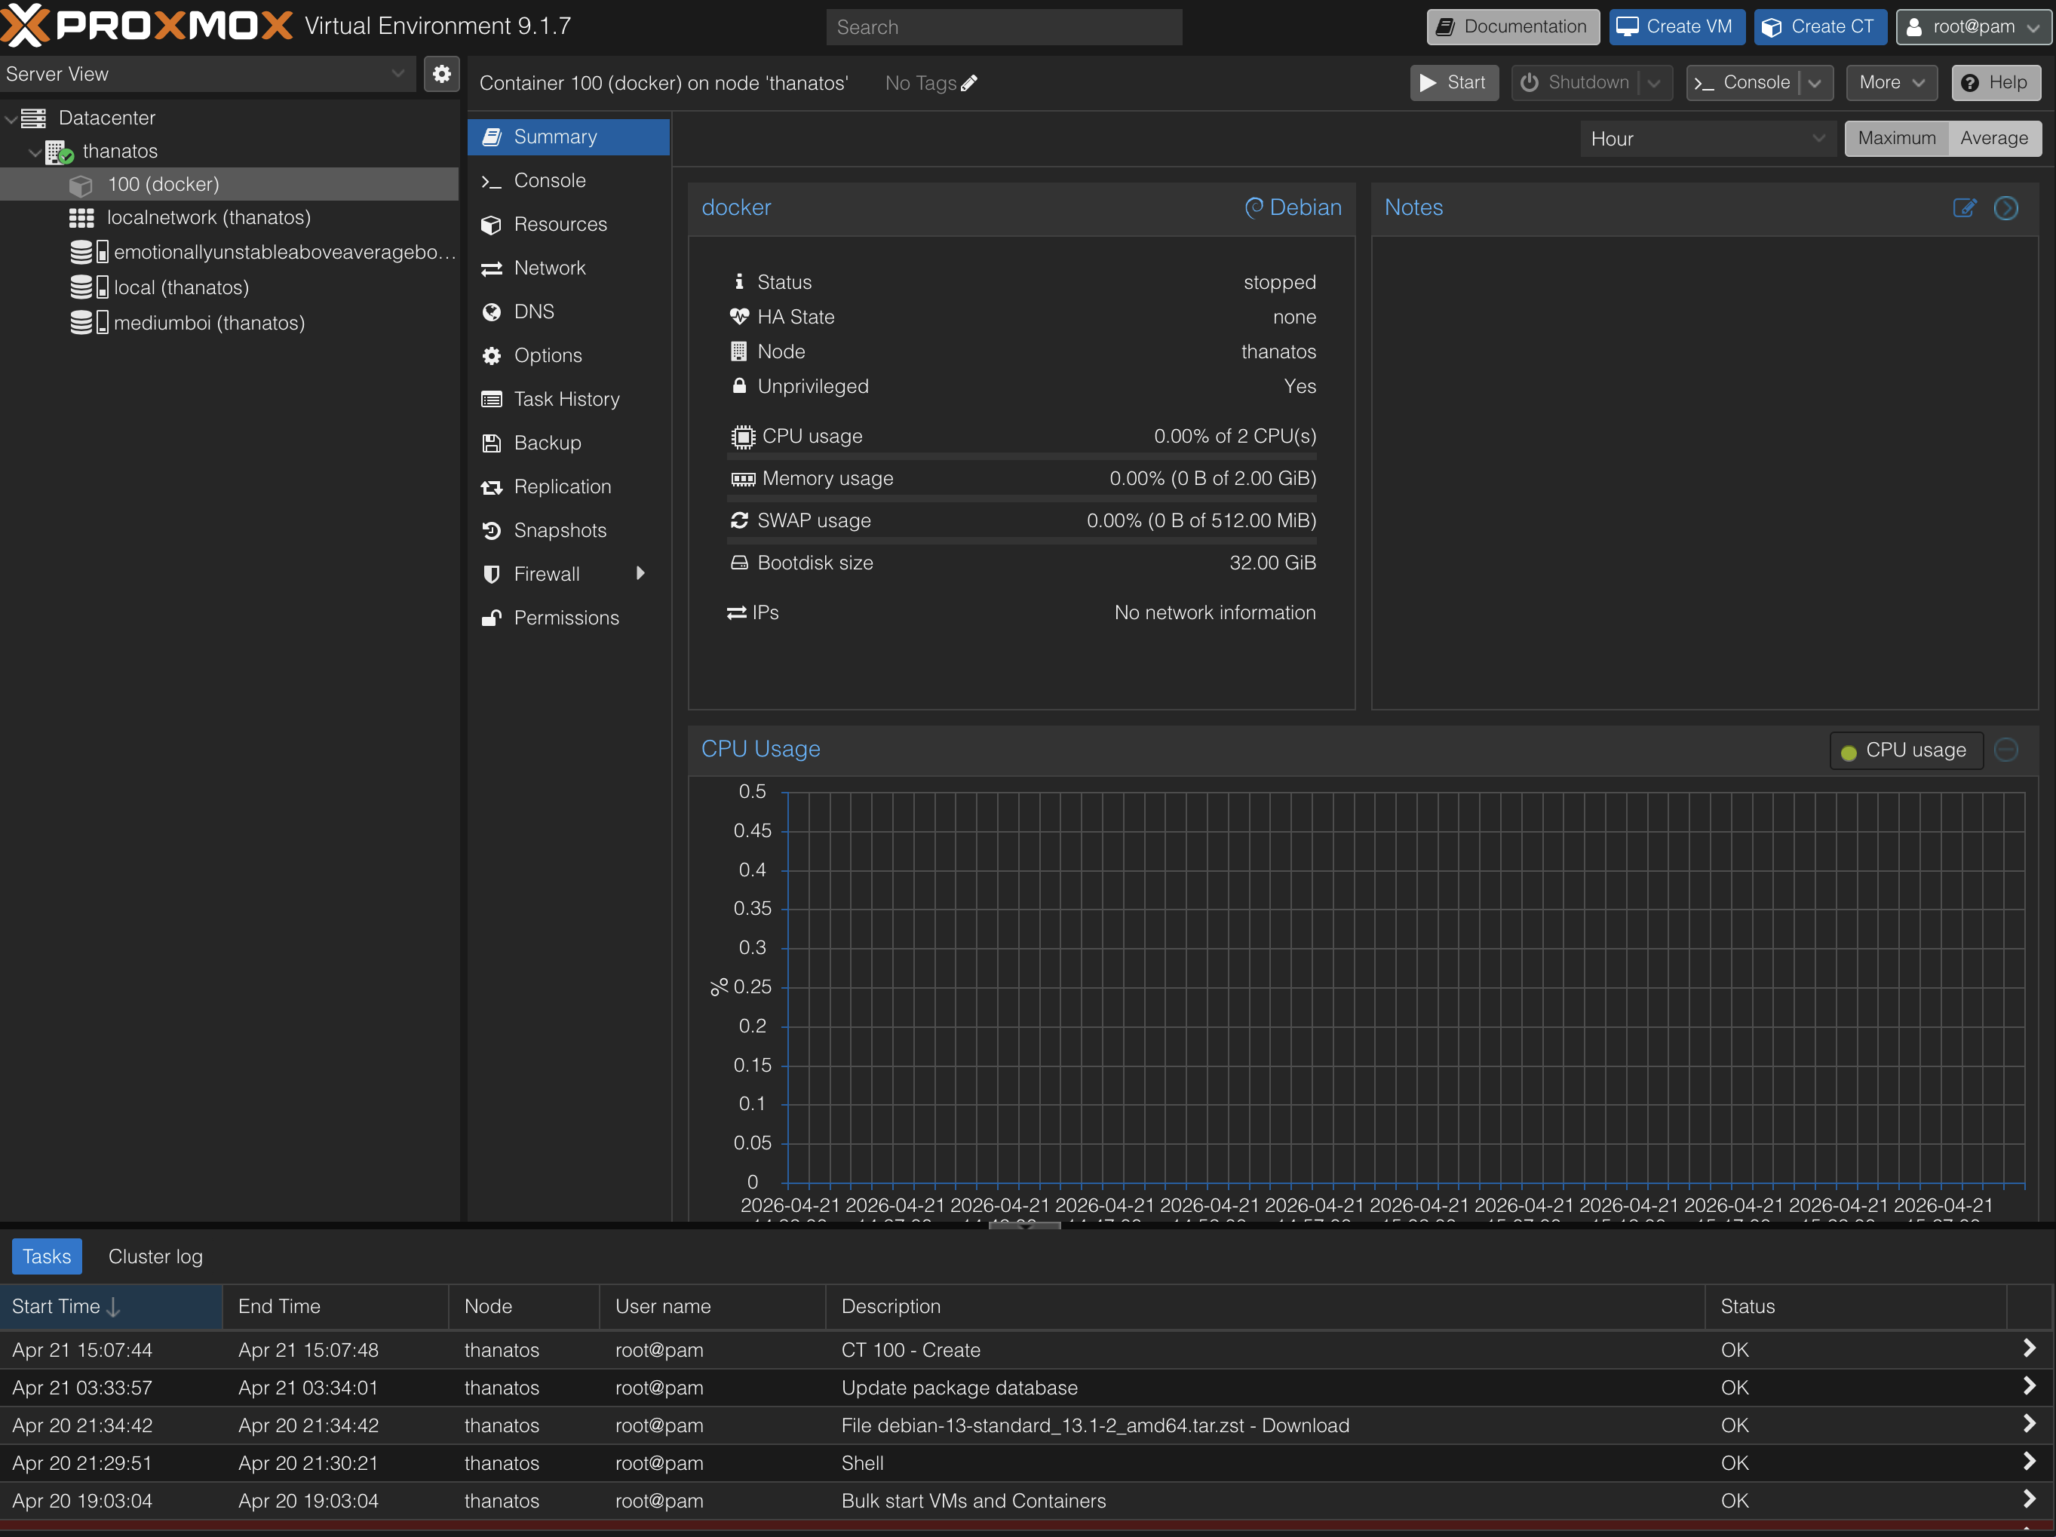Viewport: 2056px width, 1537px height.
Task: Click the CPU usage progress bar
Action: point(1021,456)
